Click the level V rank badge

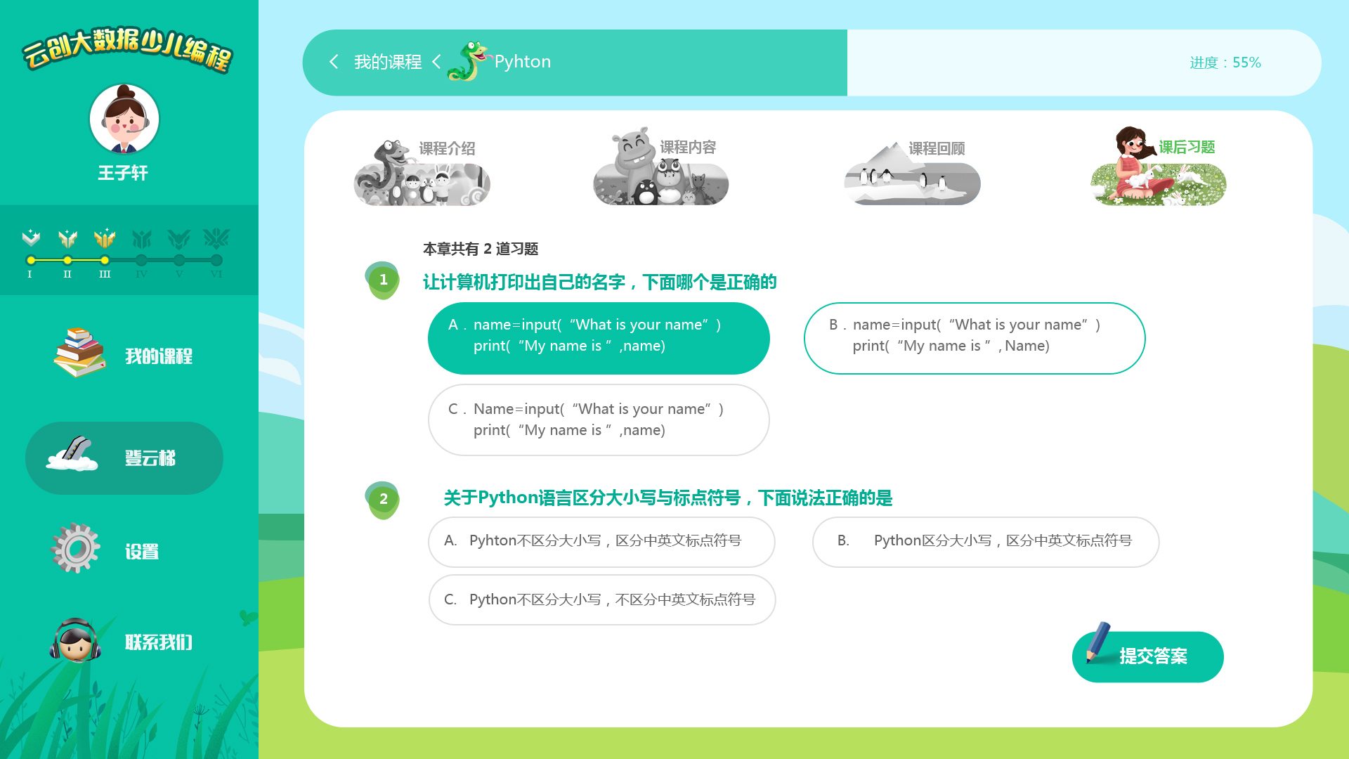click(x=179, y=239)
